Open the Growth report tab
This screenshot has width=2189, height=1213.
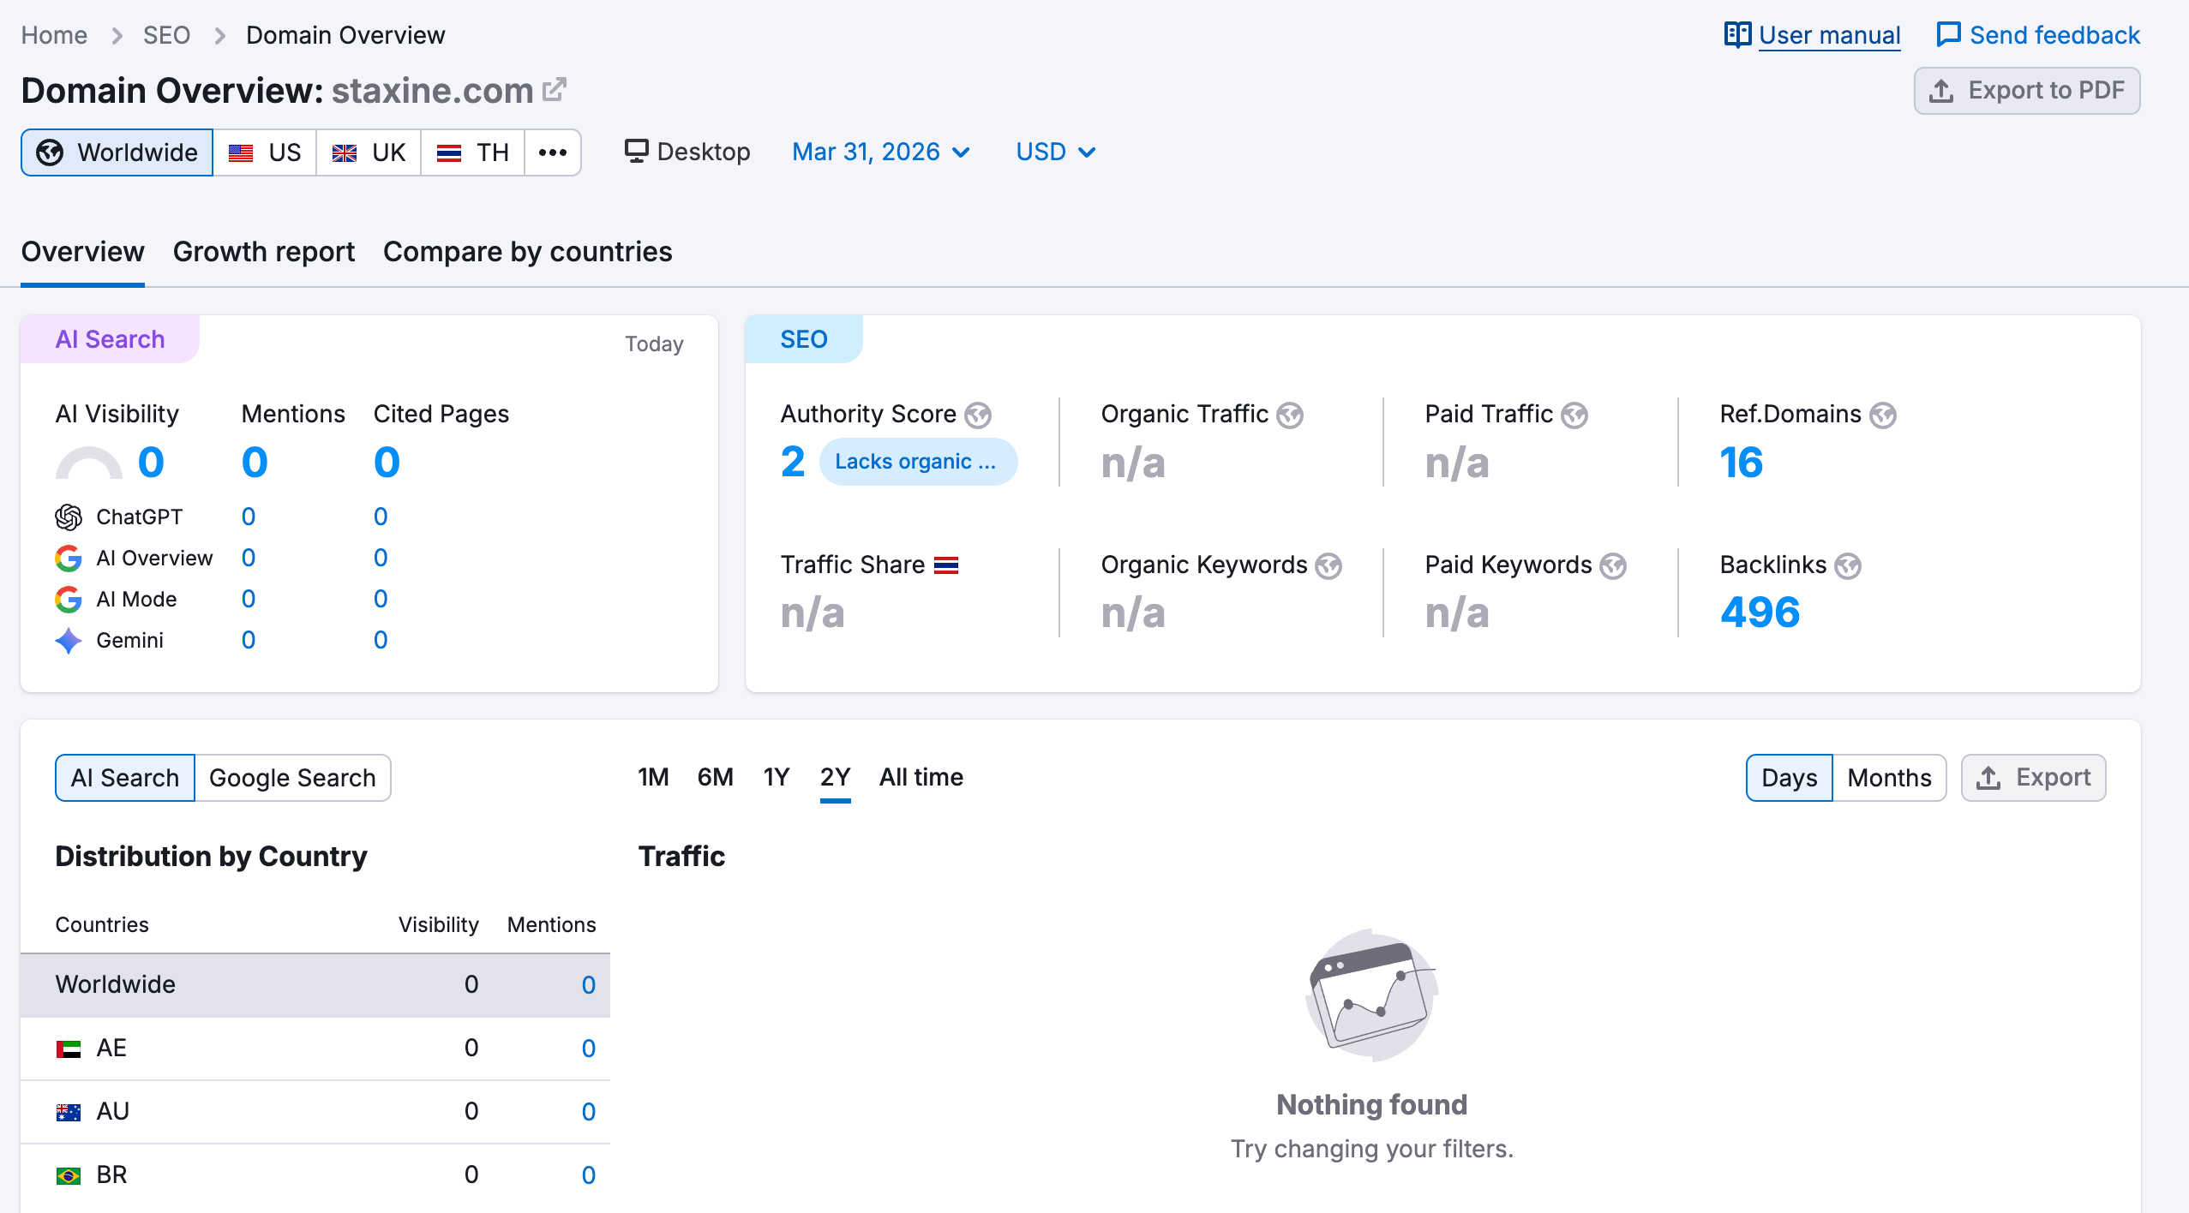tap(264, 252)
